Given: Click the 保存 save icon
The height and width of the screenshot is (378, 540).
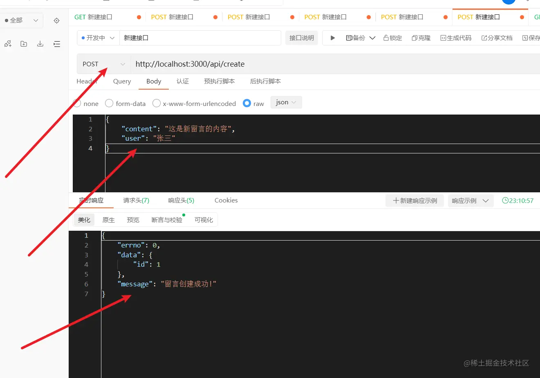Looking at the screenshot, I should (525, 38).
